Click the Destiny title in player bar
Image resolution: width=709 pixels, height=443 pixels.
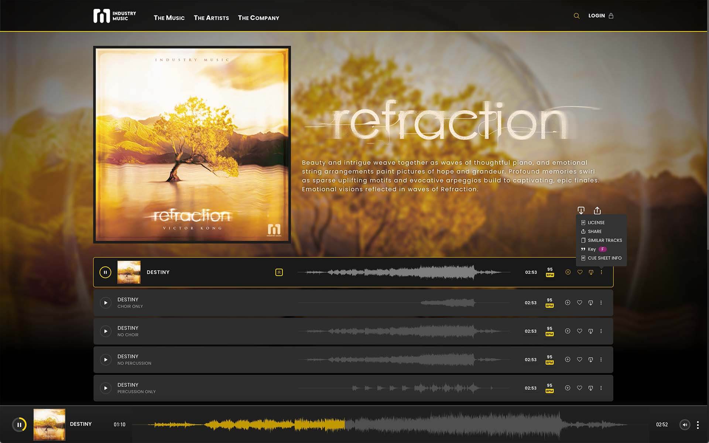[81, 424]
